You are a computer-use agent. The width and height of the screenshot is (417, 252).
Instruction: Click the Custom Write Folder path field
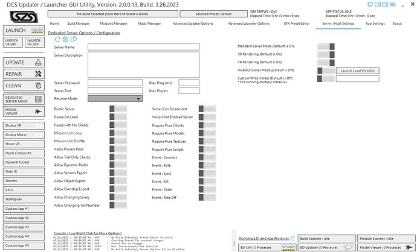click(357, 79)
